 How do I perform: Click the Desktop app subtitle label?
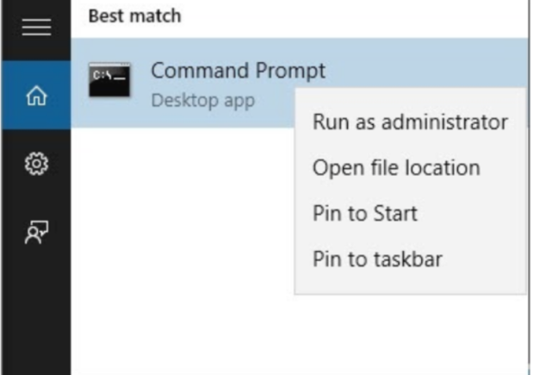point(202,101)
